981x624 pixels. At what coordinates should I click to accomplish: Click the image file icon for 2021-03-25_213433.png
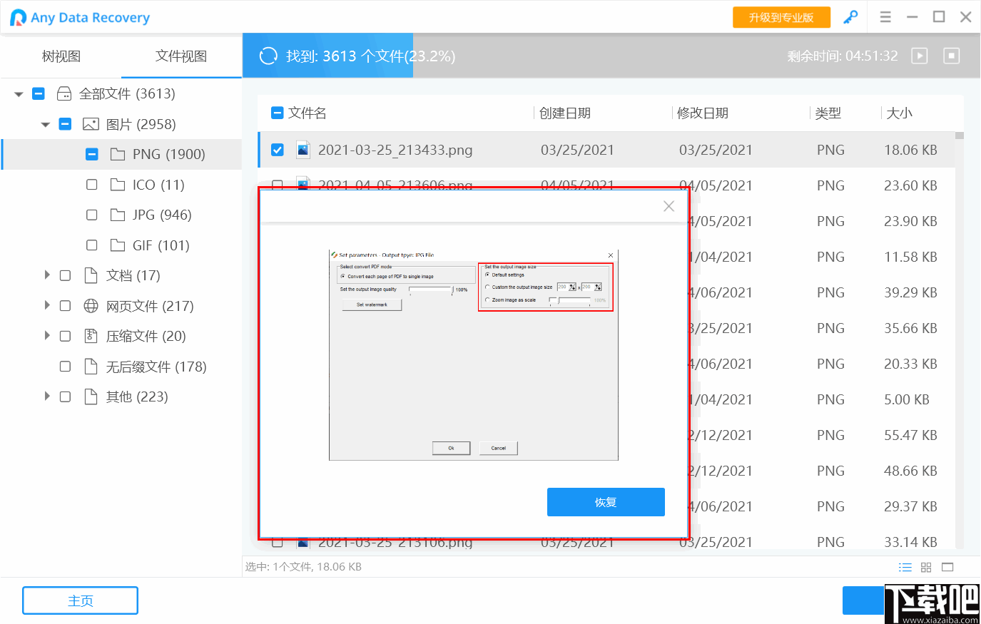pyautogui.click(x=303, y=150)
